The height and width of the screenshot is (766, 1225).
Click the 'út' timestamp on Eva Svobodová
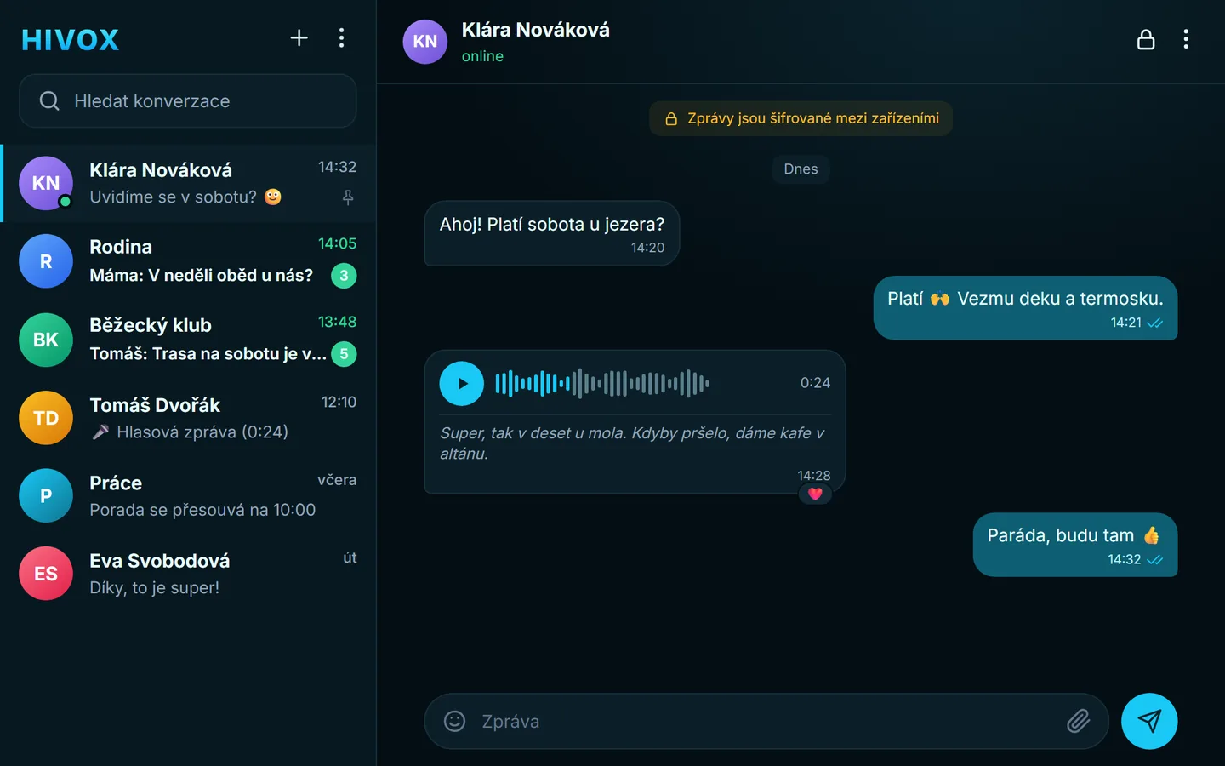pos(350,558)
